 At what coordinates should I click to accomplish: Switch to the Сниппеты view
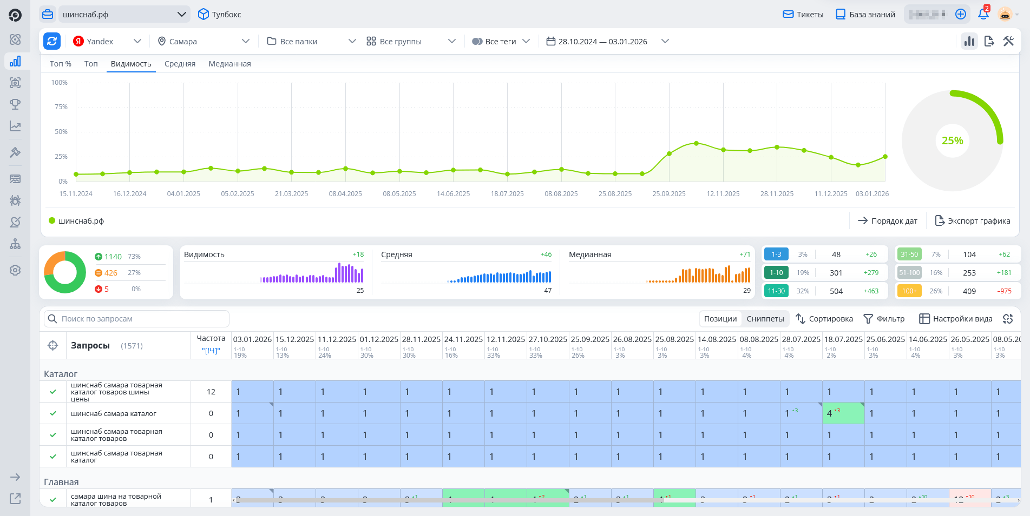click(765, 319)
